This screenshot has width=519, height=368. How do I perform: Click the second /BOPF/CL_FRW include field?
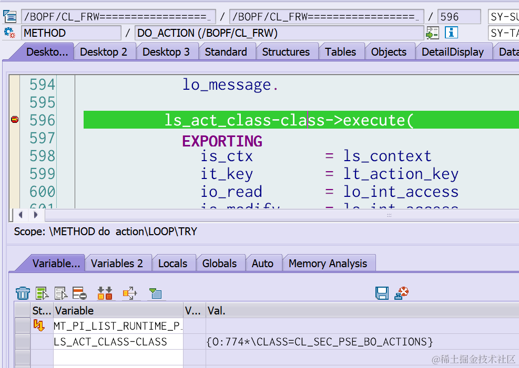point(327,16)
